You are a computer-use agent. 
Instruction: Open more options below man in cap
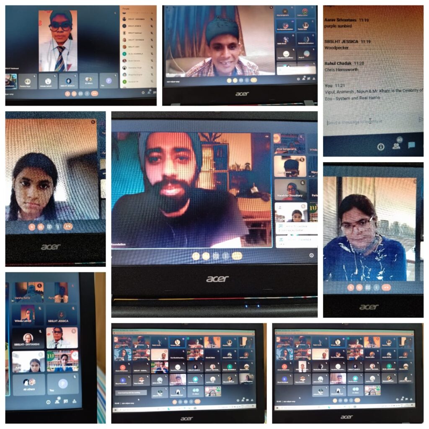click(x=247, y=80)
